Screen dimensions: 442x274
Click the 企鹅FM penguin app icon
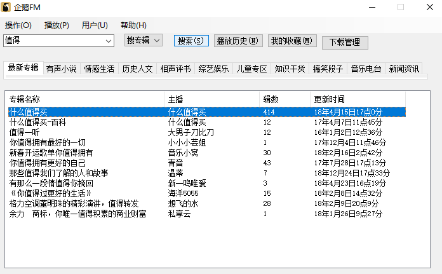[6, 7]
